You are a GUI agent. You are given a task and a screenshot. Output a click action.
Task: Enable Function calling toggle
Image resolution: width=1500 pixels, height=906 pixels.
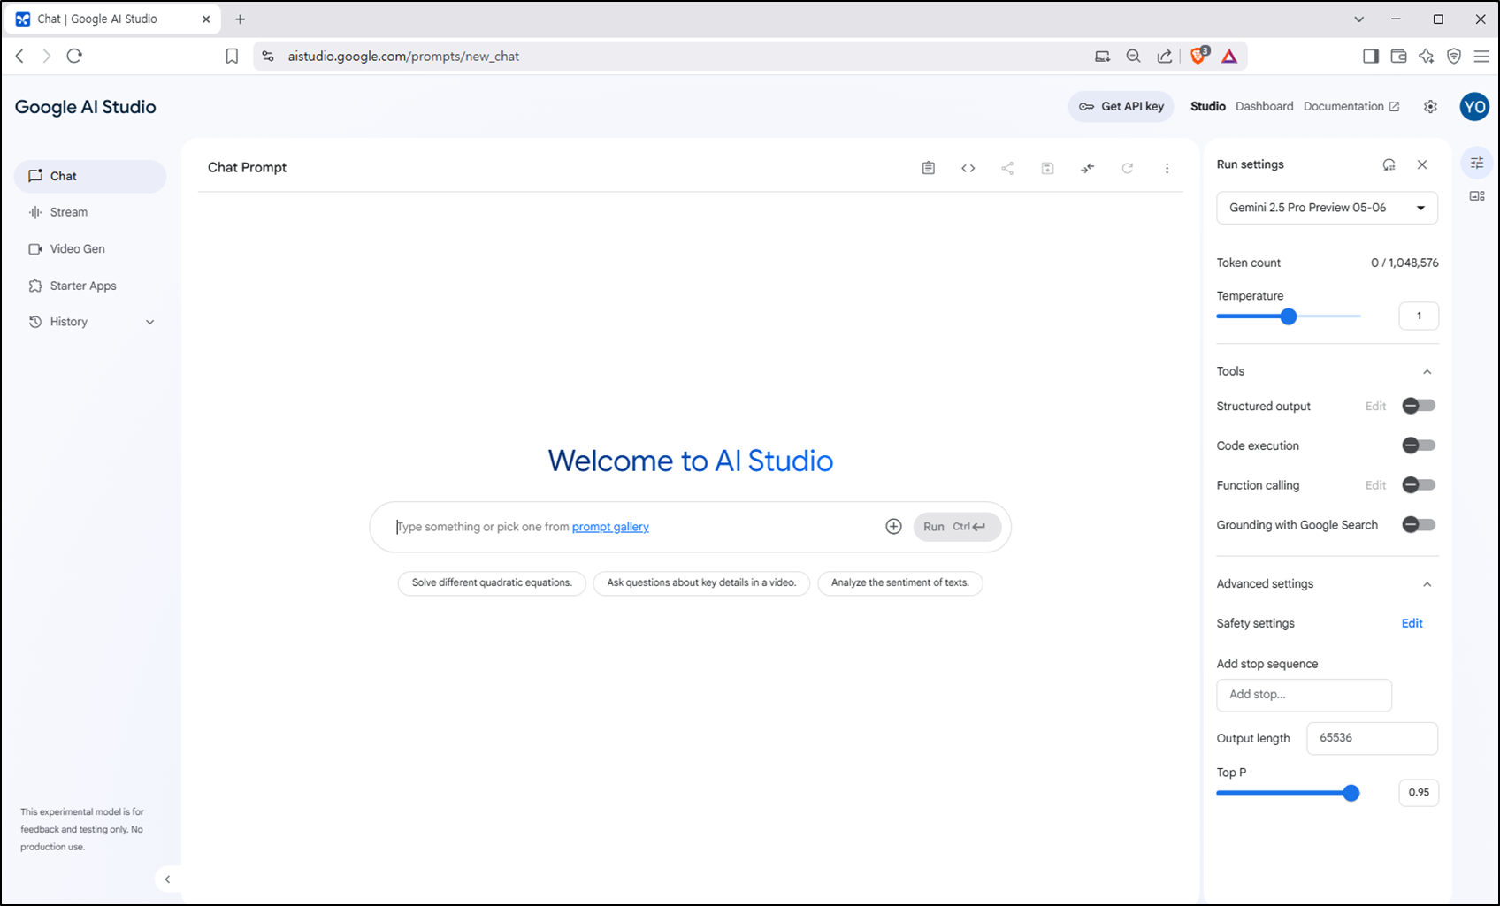click(x=1419, y=485)
